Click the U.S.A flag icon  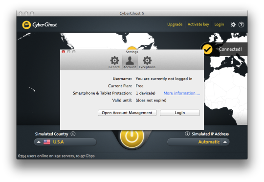[x=46, y=142]
